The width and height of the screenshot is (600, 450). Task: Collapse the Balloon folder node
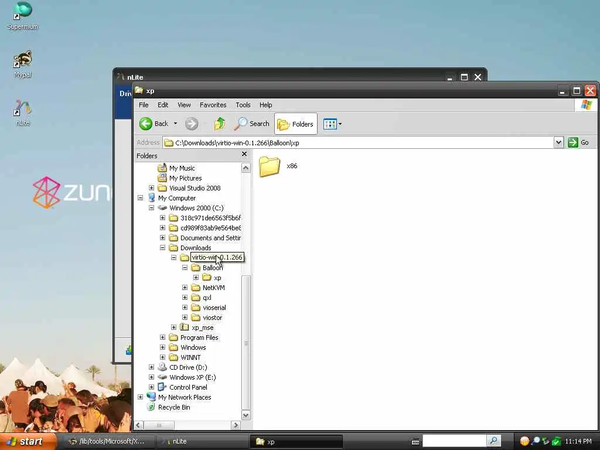185,267
